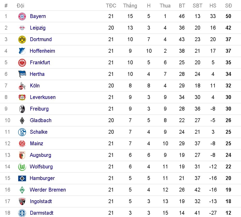
Task: Click the Wolfsburg green logo
Action: 22,167
